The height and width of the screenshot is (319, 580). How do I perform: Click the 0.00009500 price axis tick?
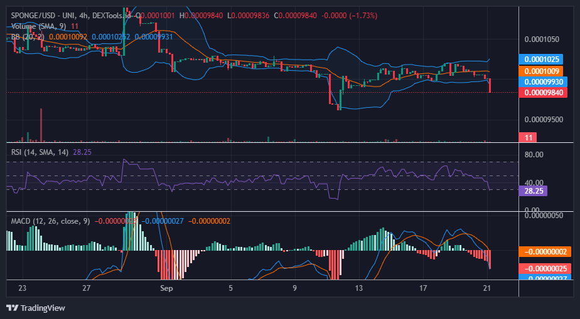[x=543, y=119]
